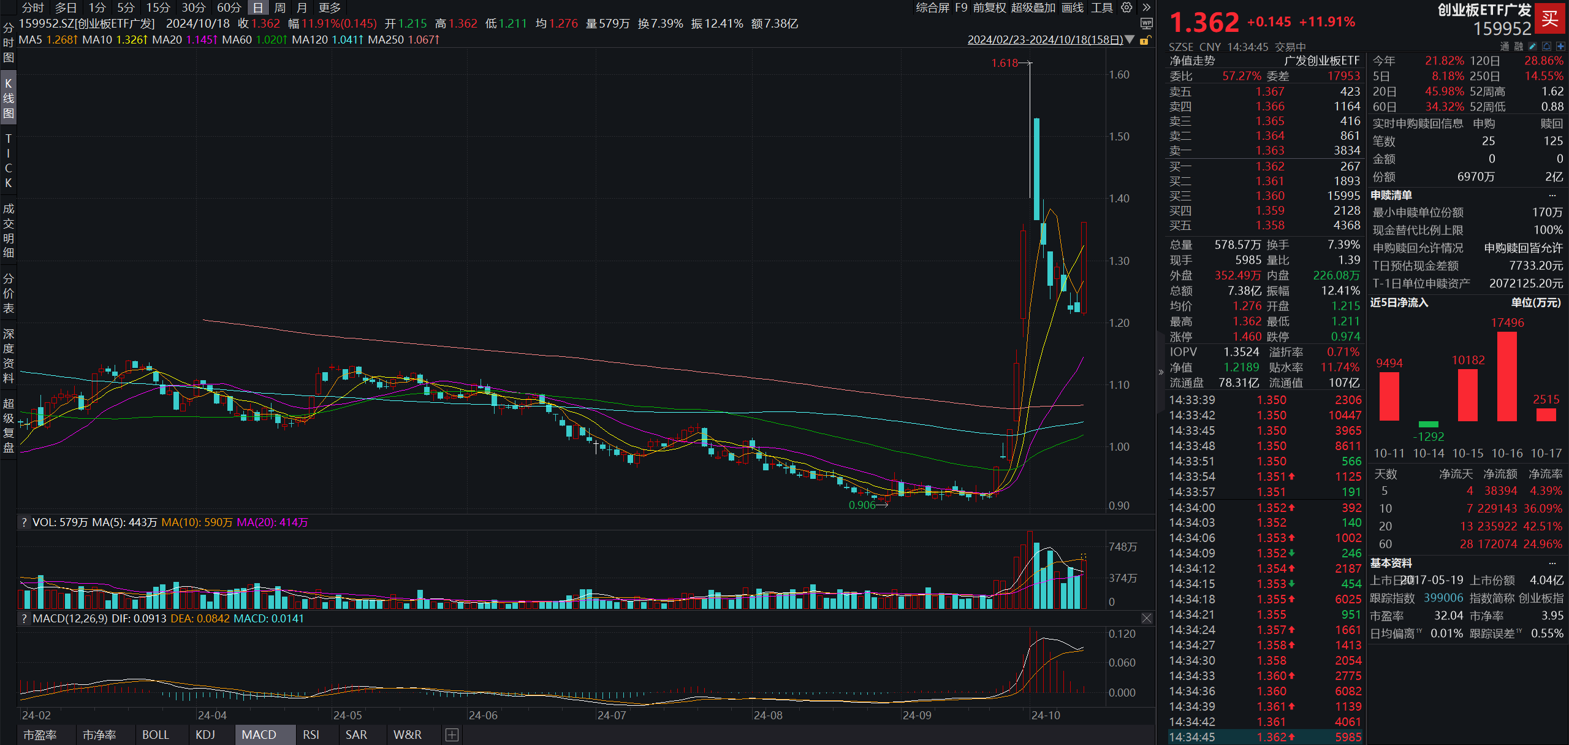Click the date range 2024/02/23-2024/10/18 link
Image resolution: width=1569 pixels, height=745 pixels.
(x=1045, y=39)
